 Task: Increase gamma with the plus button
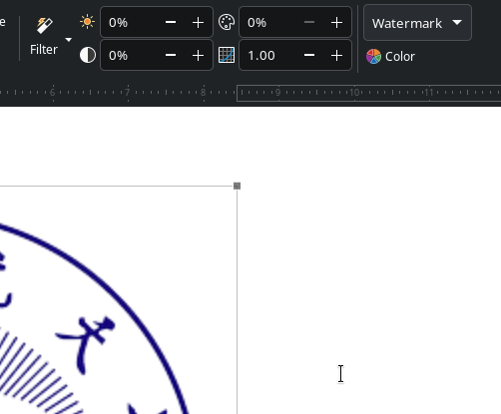point(336,55)
